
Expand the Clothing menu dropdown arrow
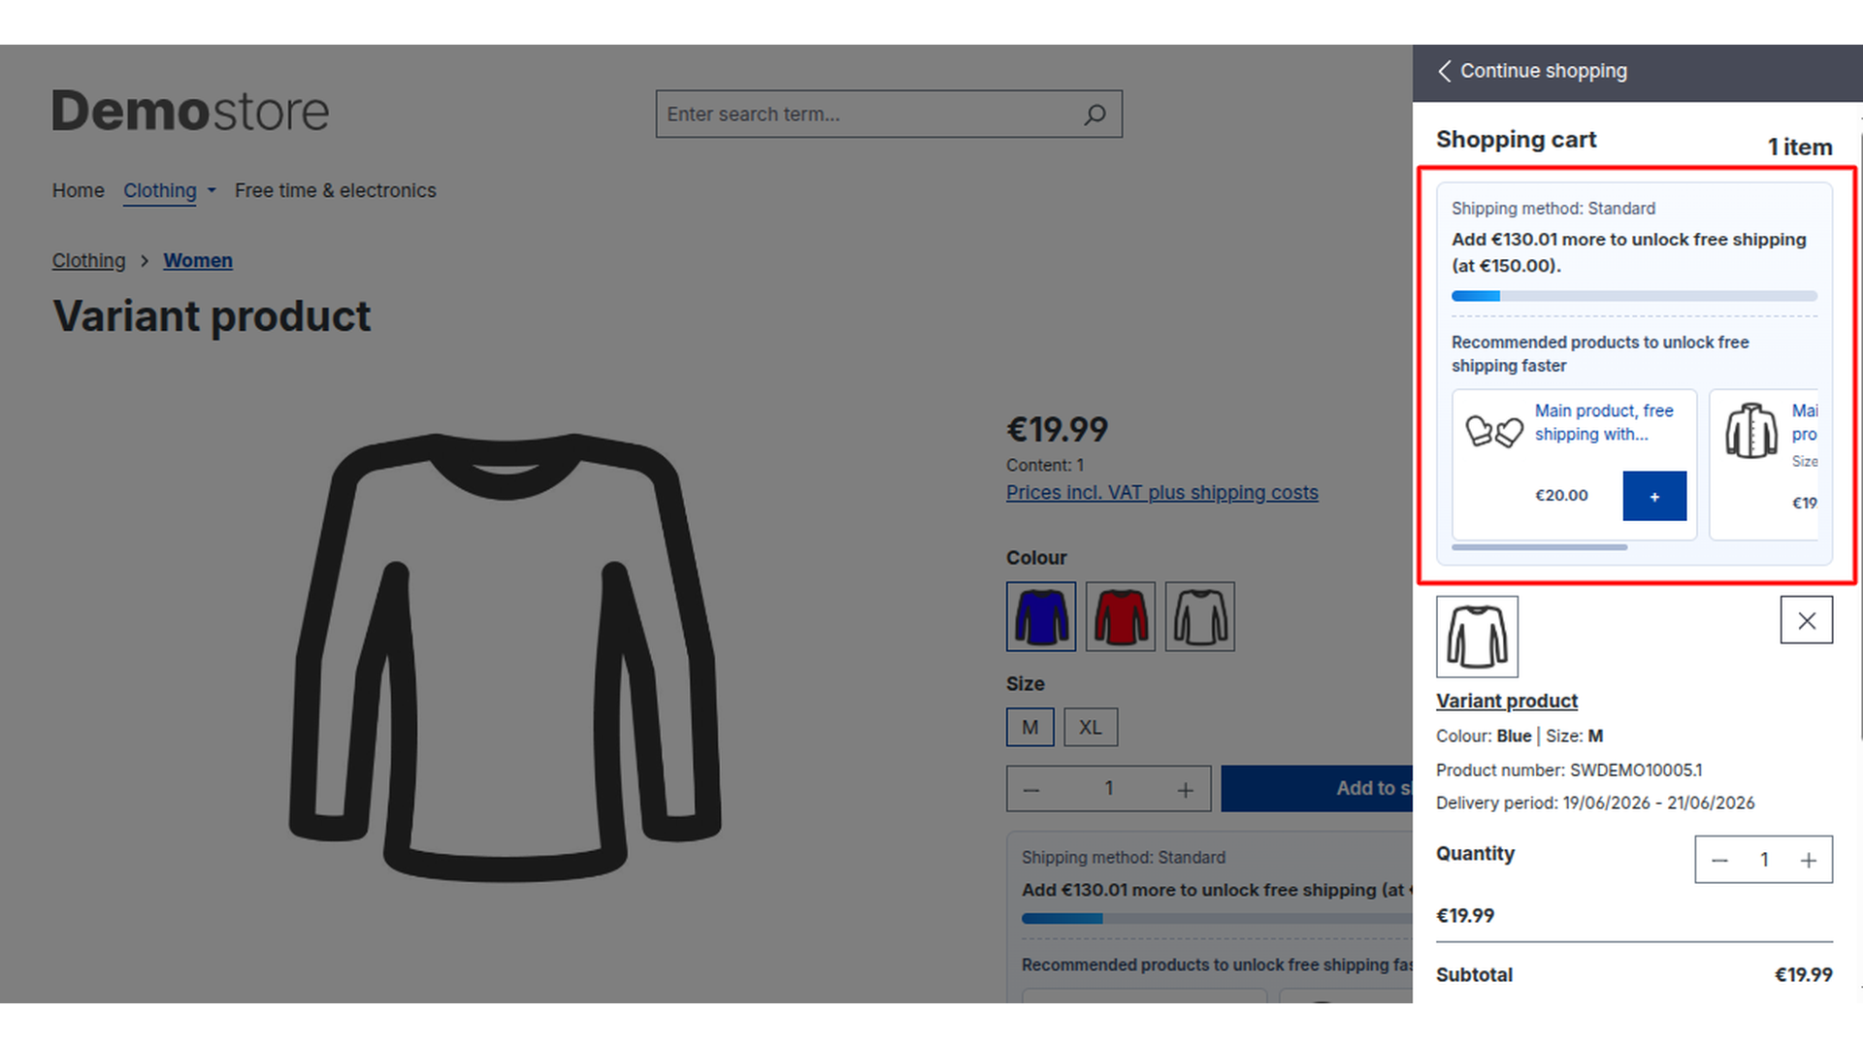coord(212,191)
